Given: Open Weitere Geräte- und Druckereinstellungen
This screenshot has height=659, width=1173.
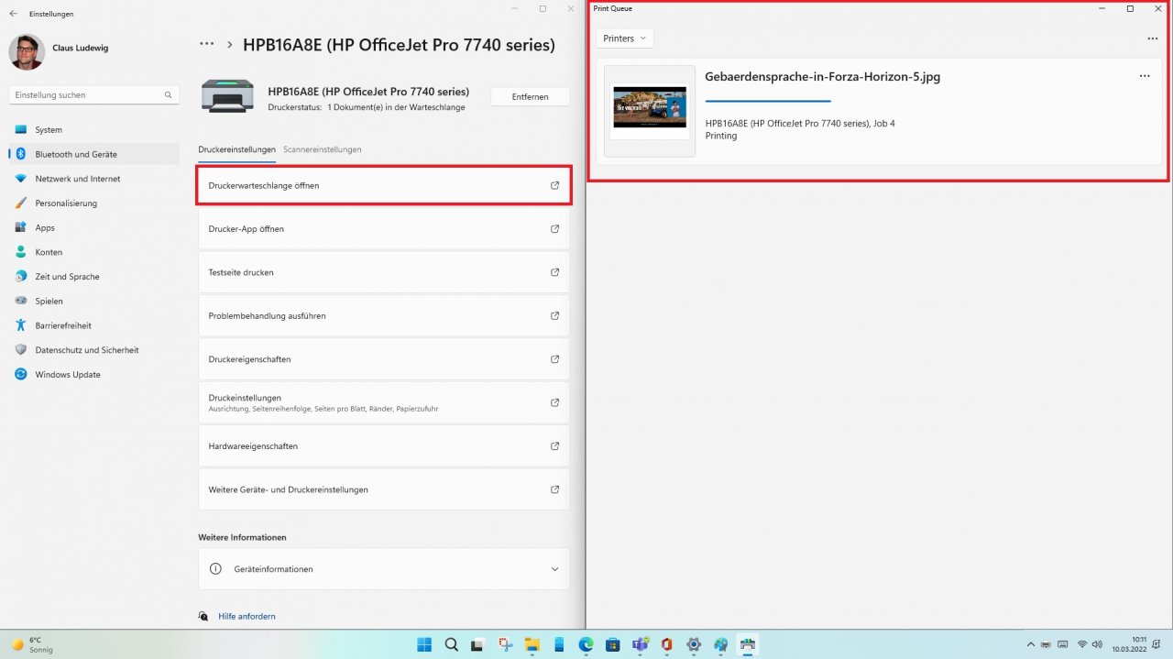Looking at the screenshot, I should point(384,489).
